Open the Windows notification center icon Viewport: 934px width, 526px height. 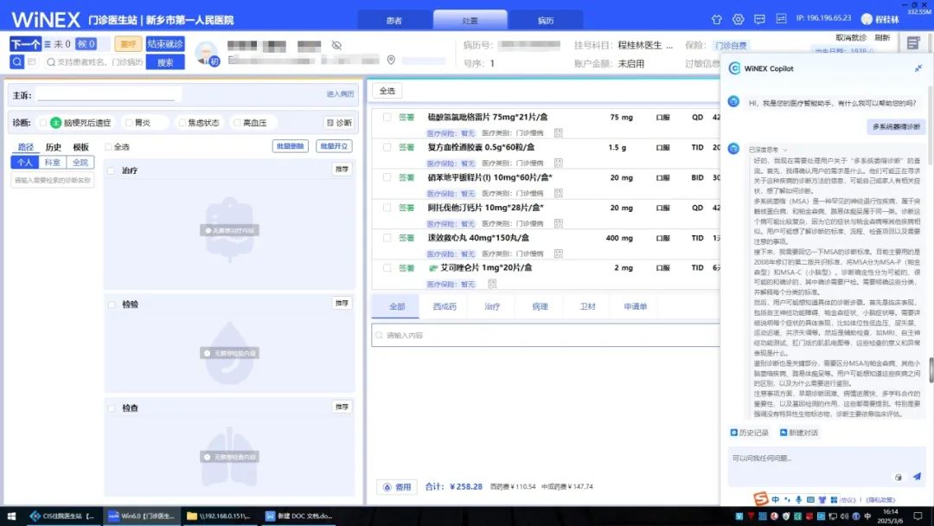(x=918, y=516)
